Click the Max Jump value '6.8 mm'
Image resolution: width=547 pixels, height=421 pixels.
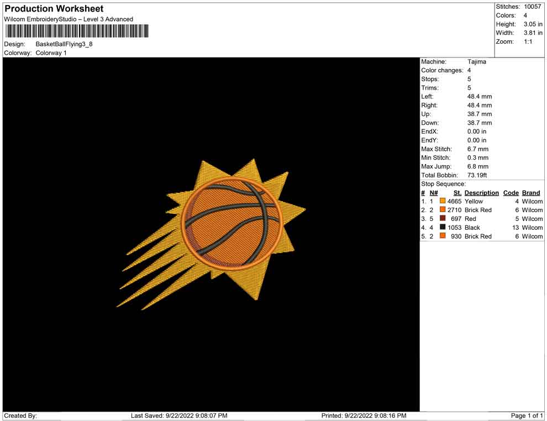[x=478, y=166]
